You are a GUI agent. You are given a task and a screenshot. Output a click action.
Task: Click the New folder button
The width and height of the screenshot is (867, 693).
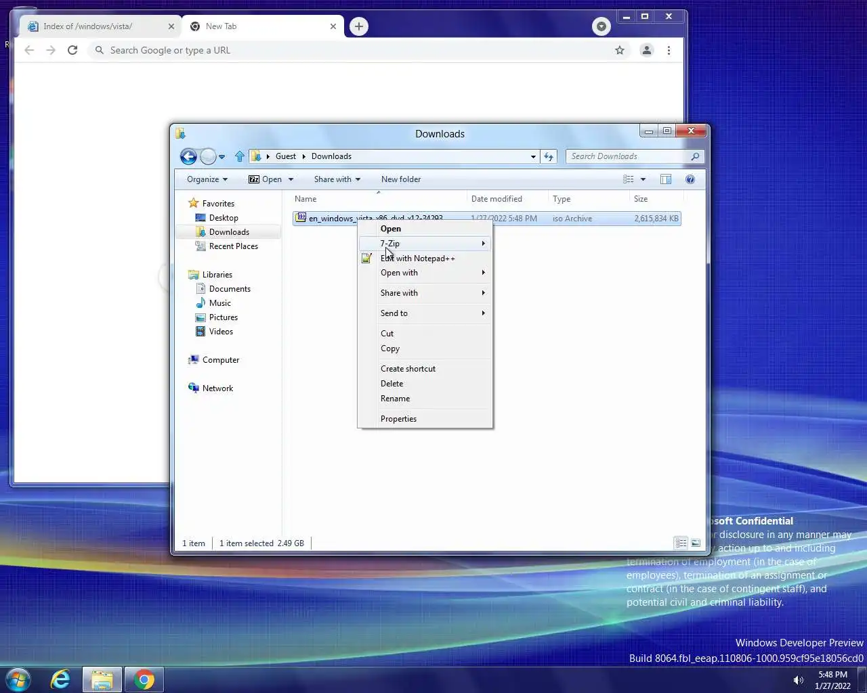tap(401, 179)
